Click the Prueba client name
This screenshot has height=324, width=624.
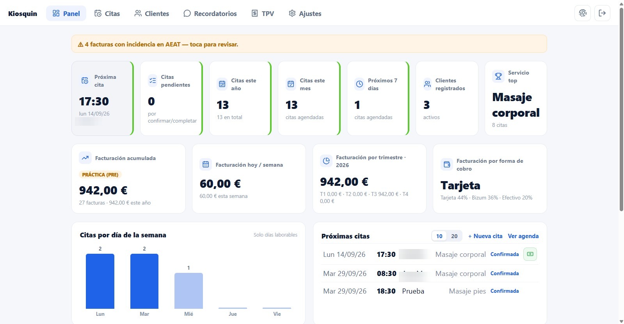413,291
